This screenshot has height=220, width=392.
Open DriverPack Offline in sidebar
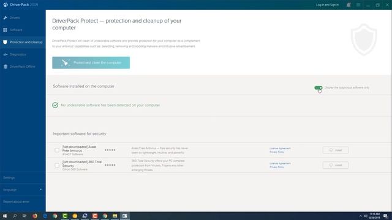(x=23, y=67)
